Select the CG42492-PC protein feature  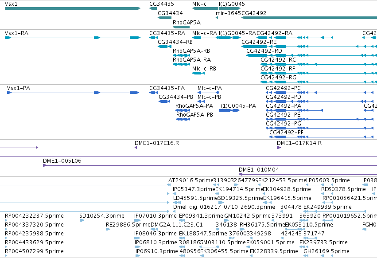click(x=319, y=93)
